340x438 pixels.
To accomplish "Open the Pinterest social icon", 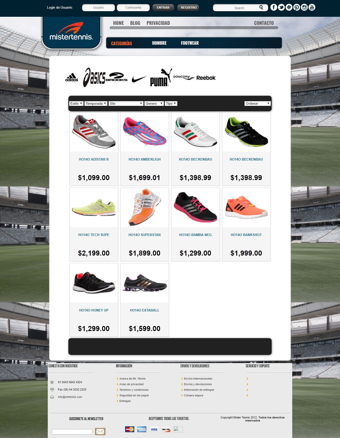I will click(x=297, y=7).
